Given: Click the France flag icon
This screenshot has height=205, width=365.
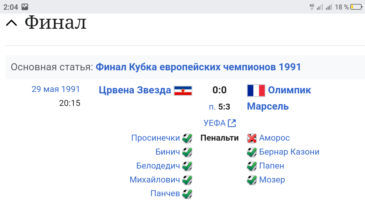Looking at the screenshot, I should pyautogui.click(x=256, y=91).
